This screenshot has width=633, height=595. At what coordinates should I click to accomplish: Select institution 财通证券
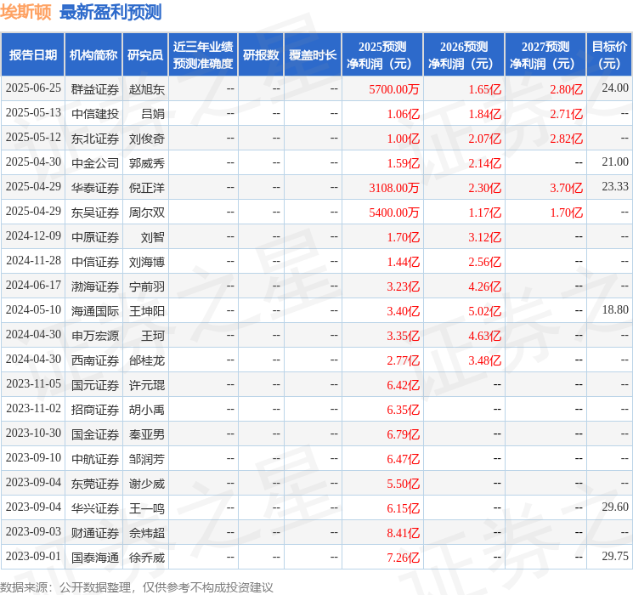pos(95,533)
